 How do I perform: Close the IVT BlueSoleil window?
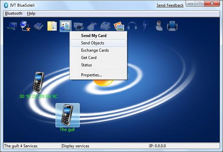212,4
